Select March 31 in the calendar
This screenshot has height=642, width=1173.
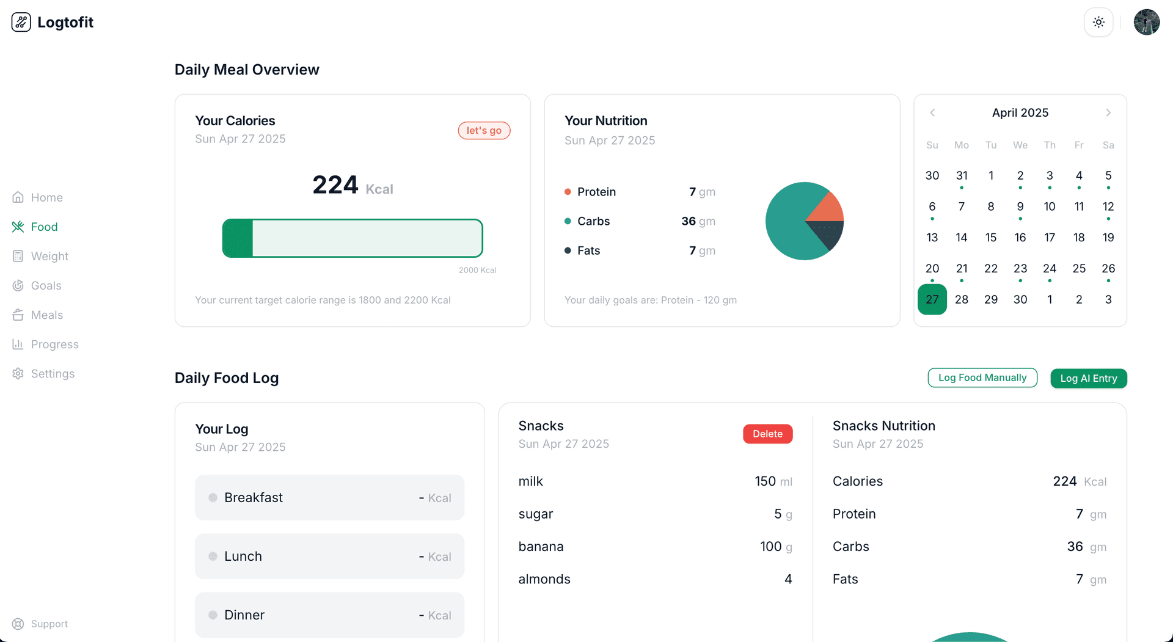[x=962, y=175]
